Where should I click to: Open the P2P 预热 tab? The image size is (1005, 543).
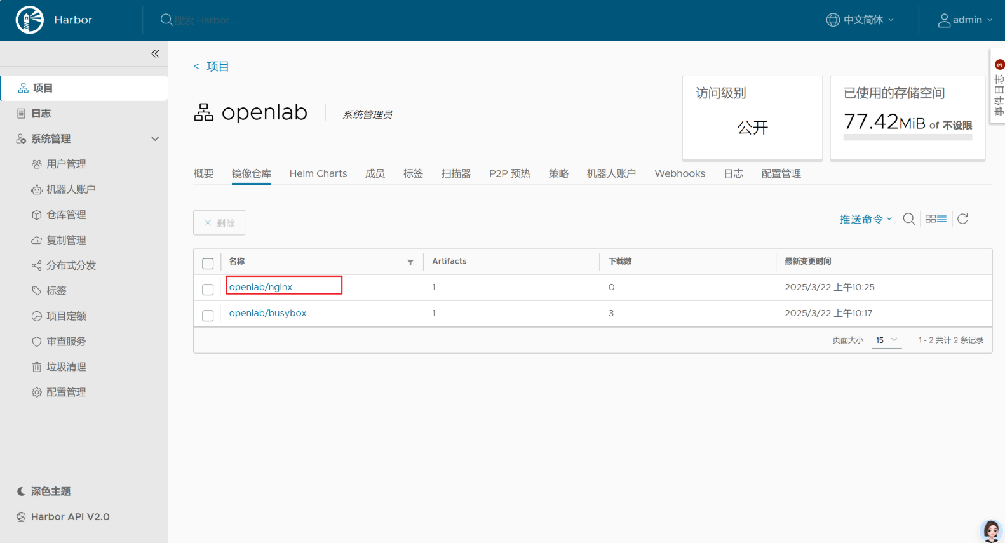tap(509, 173)
